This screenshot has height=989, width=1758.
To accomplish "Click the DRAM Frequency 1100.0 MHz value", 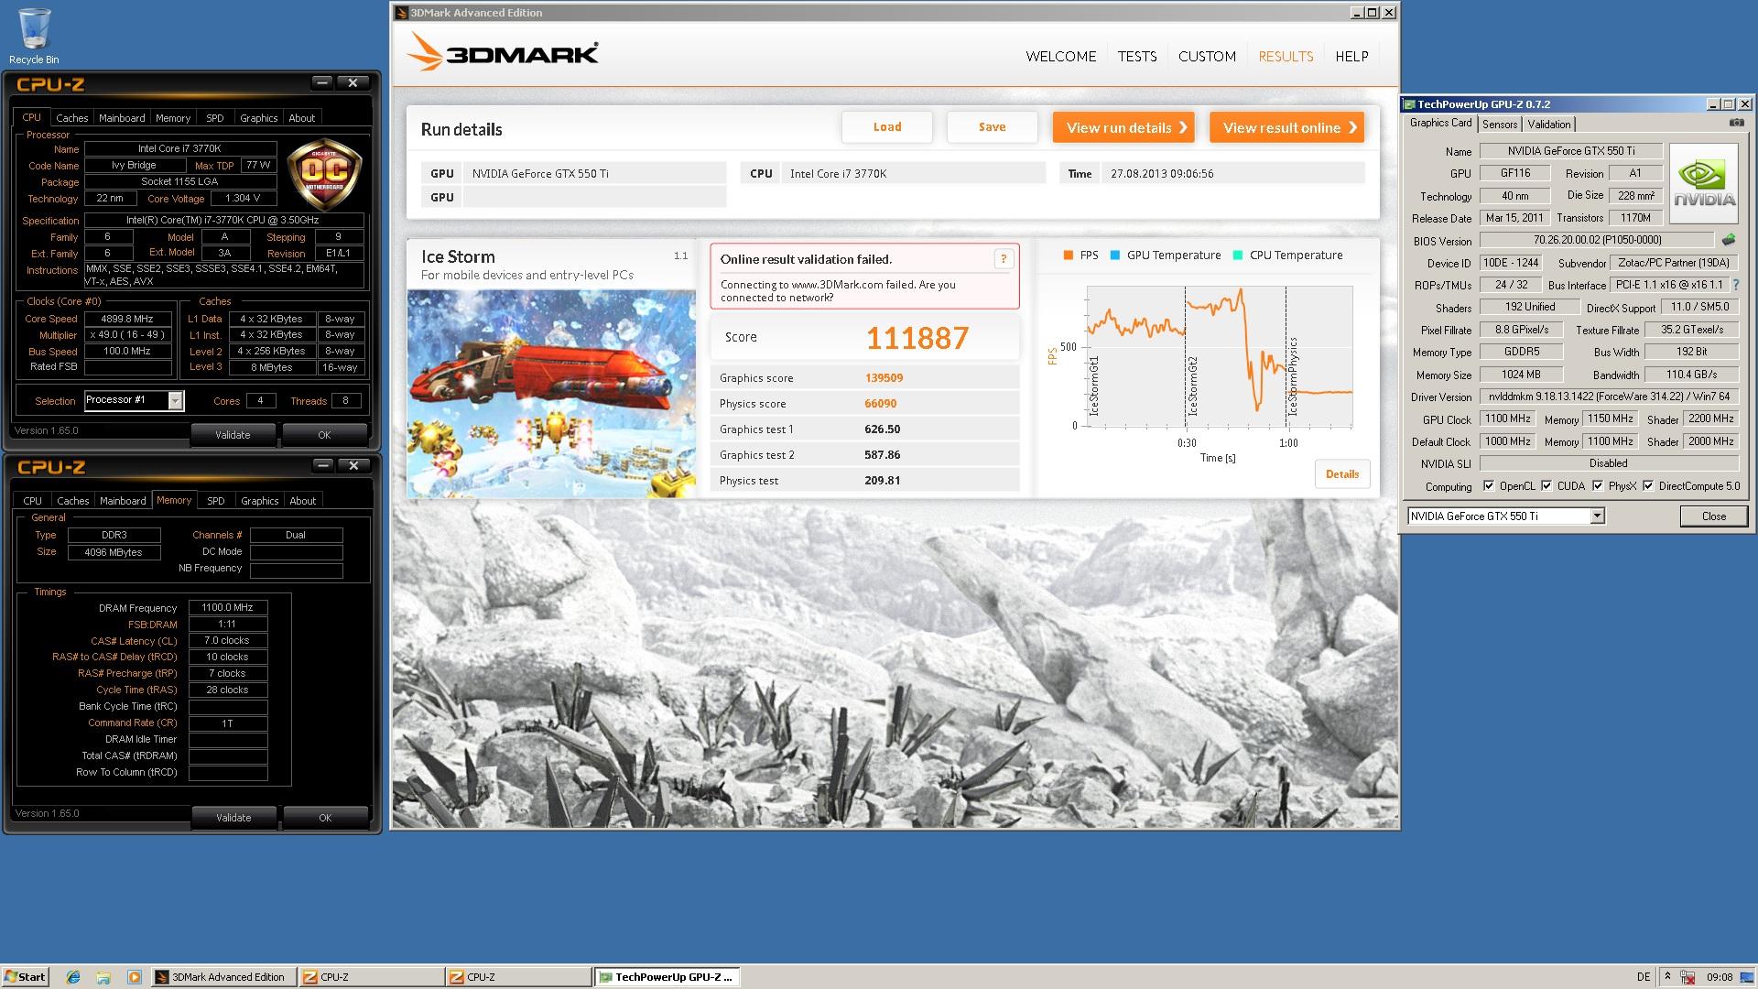I will pyautogui.click(x=227, y=607).
